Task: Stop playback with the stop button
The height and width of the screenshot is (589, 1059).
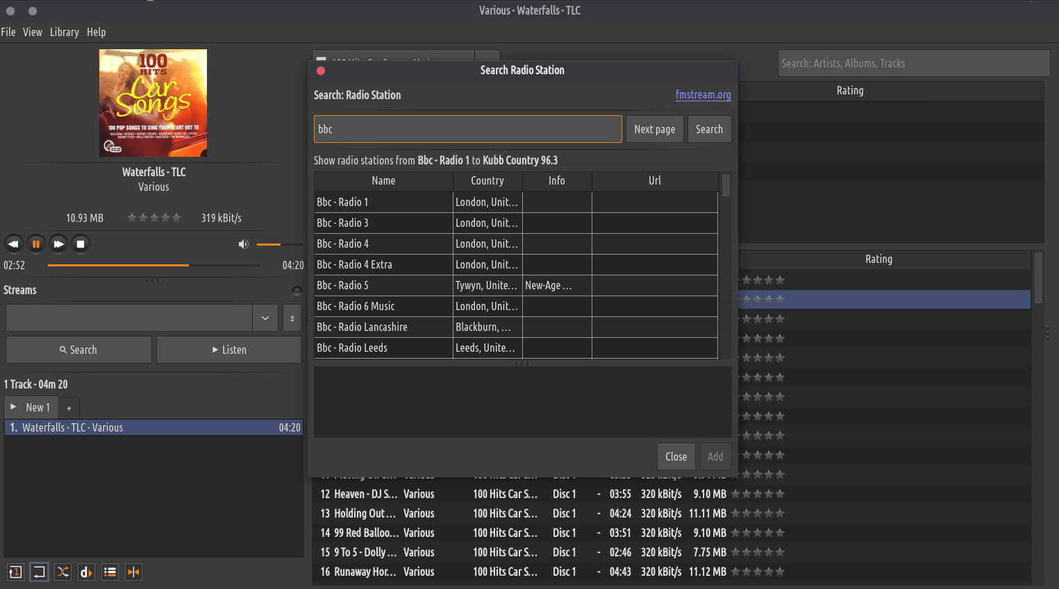Action: tap(81, 244)
